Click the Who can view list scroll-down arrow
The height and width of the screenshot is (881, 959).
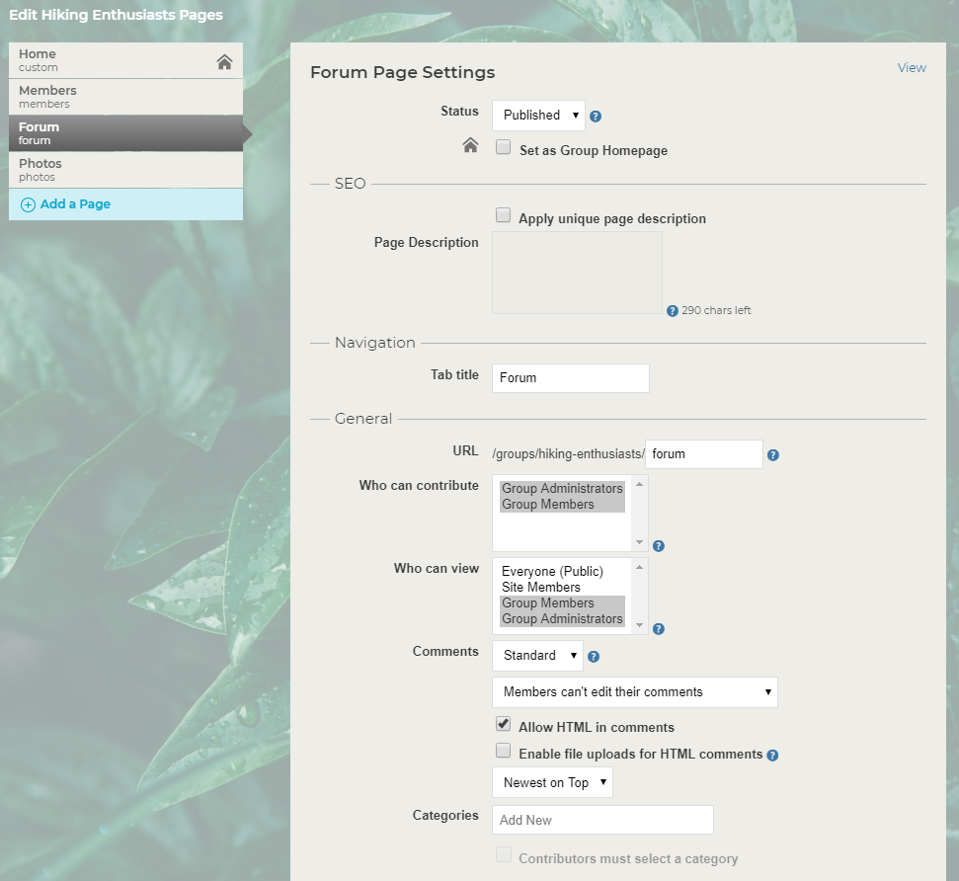(639, 625)
